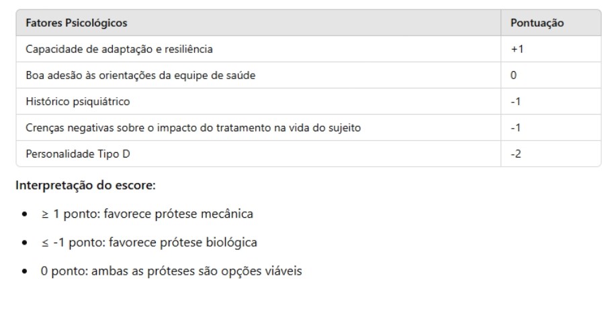
Task: Click the -2 score cell
Action: coord(516,154)
